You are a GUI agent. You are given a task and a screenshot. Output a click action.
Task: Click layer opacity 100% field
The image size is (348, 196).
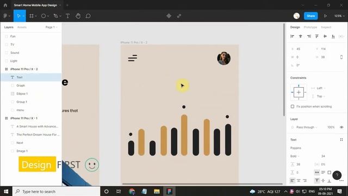point(331,127)
